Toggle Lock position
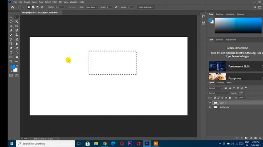Viewport: 263px width, 147px height. click(222, 98)
